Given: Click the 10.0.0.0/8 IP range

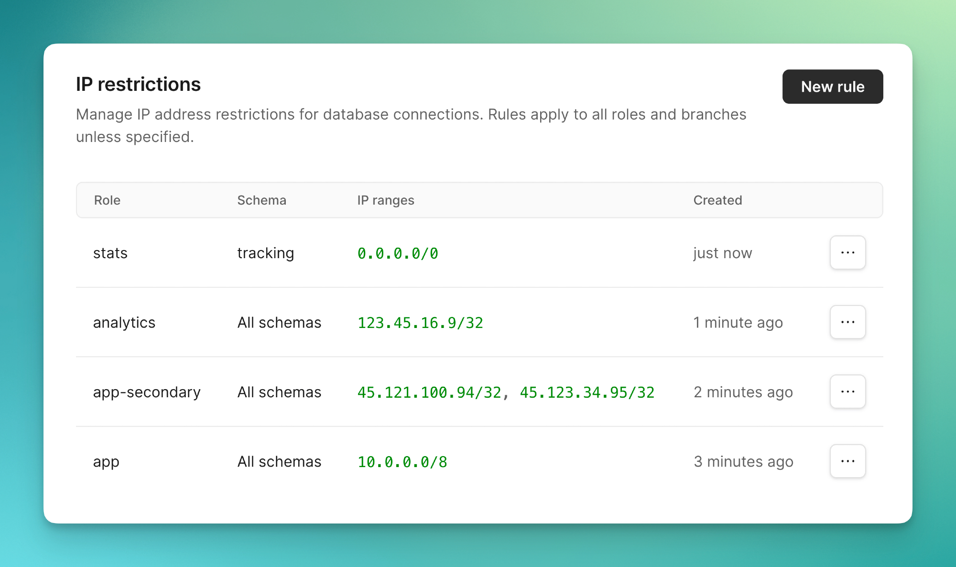Looking at the screenshot, I should click(402, 462).
